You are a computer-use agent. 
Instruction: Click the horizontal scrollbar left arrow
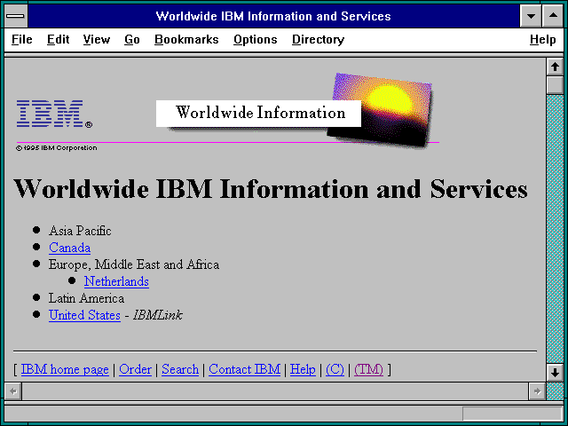(x=13, y=391)
